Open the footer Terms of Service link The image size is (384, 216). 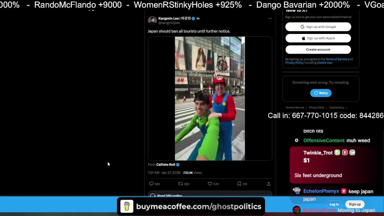pos(295,107)
